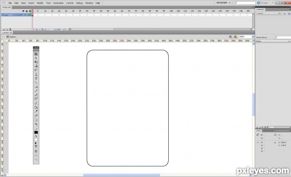This screenshot has height=177, width=291.
Task: Click the New library panel icon
Action: tap(289, 14)
